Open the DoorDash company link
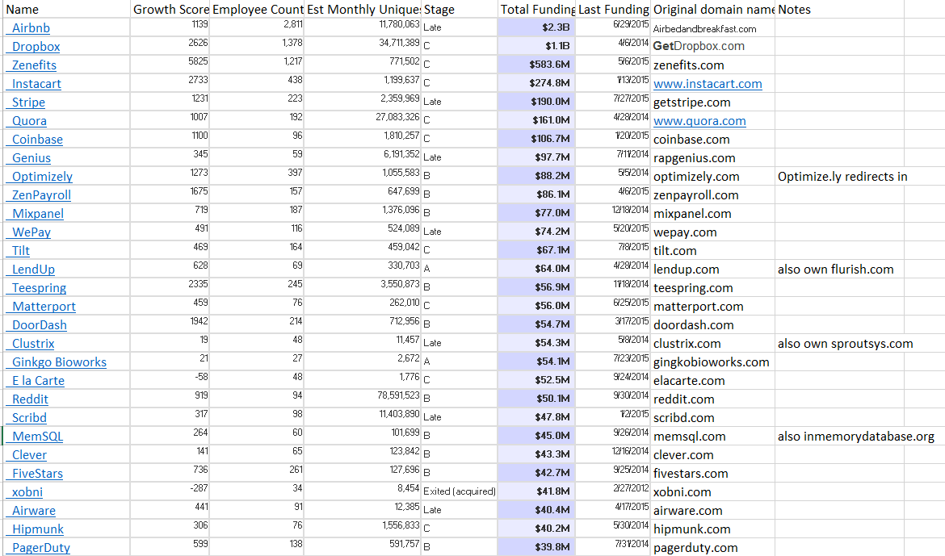 click(40, 325)
